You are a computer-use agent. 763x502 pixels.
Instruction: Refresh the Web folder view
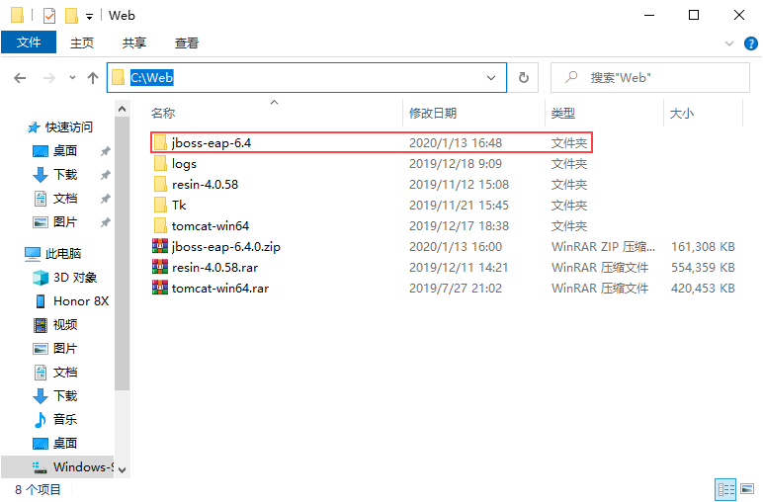pyautogui.click(x=524, y=77)
